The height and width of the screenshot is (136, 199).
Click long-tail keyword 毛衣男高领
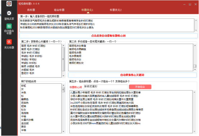[75, 56]
